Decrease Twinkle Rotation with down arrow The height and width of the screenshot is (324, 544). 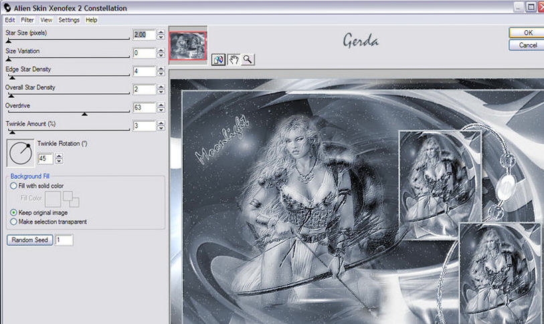click(59, 161)
